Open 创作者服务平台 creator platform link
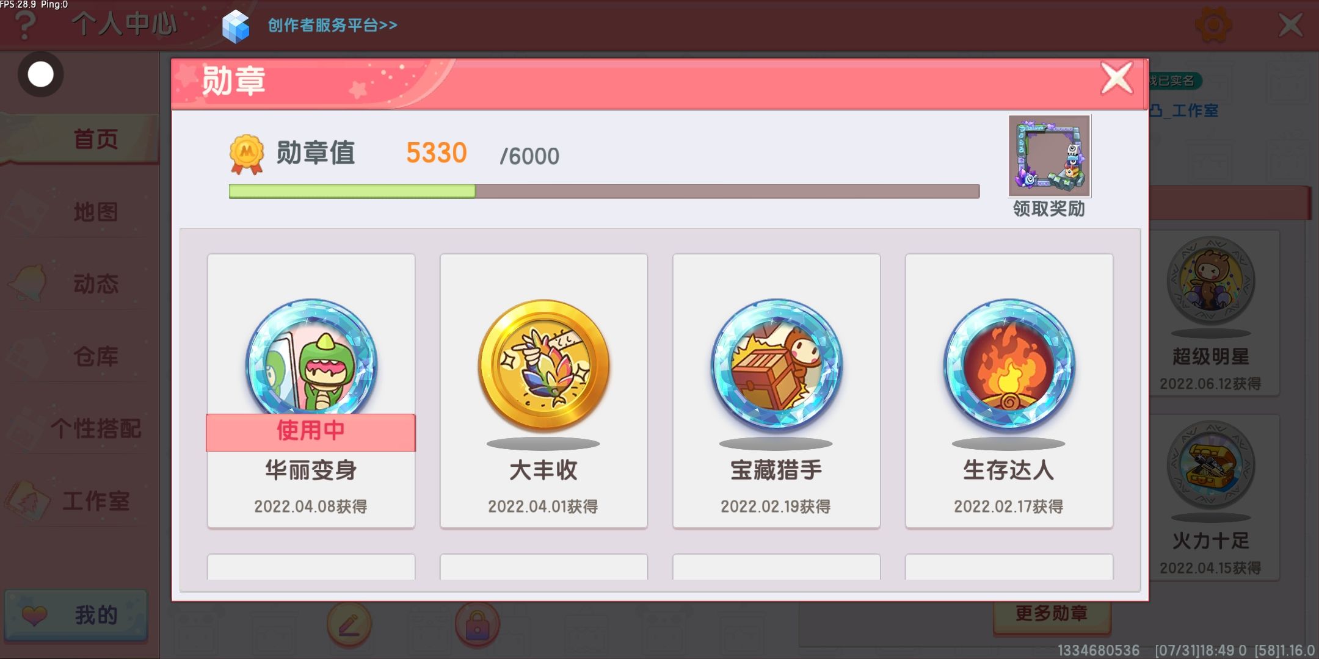This screenshot has width=1319, height=659. tap(333, 26)
